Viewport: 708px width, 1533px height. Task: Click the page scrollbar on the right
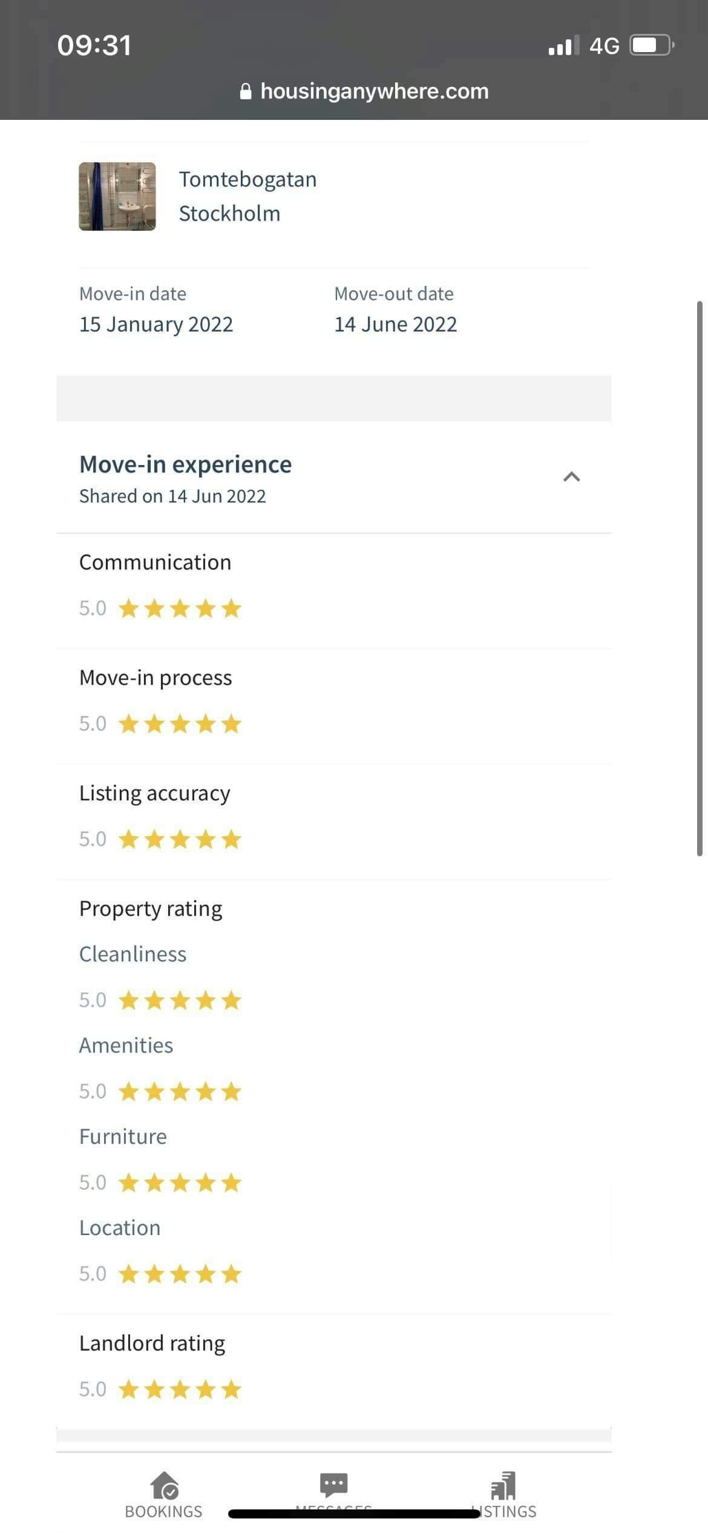700,578
